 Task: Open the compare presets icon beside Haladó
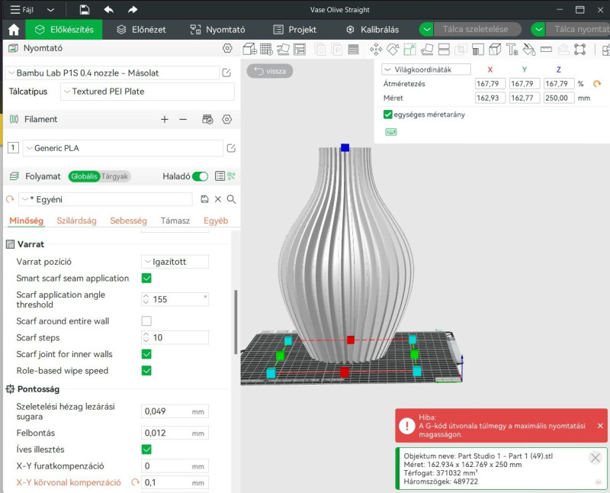pyautogui.click(x=232, y=176)
